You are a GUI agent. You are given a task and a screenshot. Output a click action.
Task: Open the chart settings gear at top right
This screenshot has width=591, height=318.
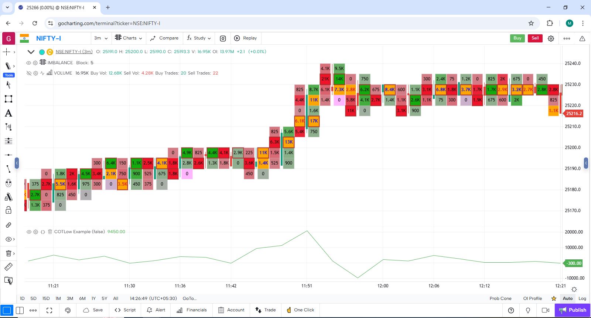click(x=551, y=38)
